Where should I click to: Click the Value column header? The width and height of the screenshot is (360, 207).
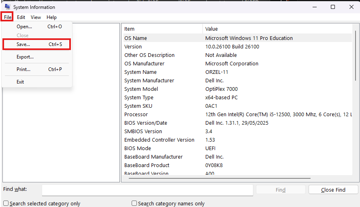(x=275, y=29)
